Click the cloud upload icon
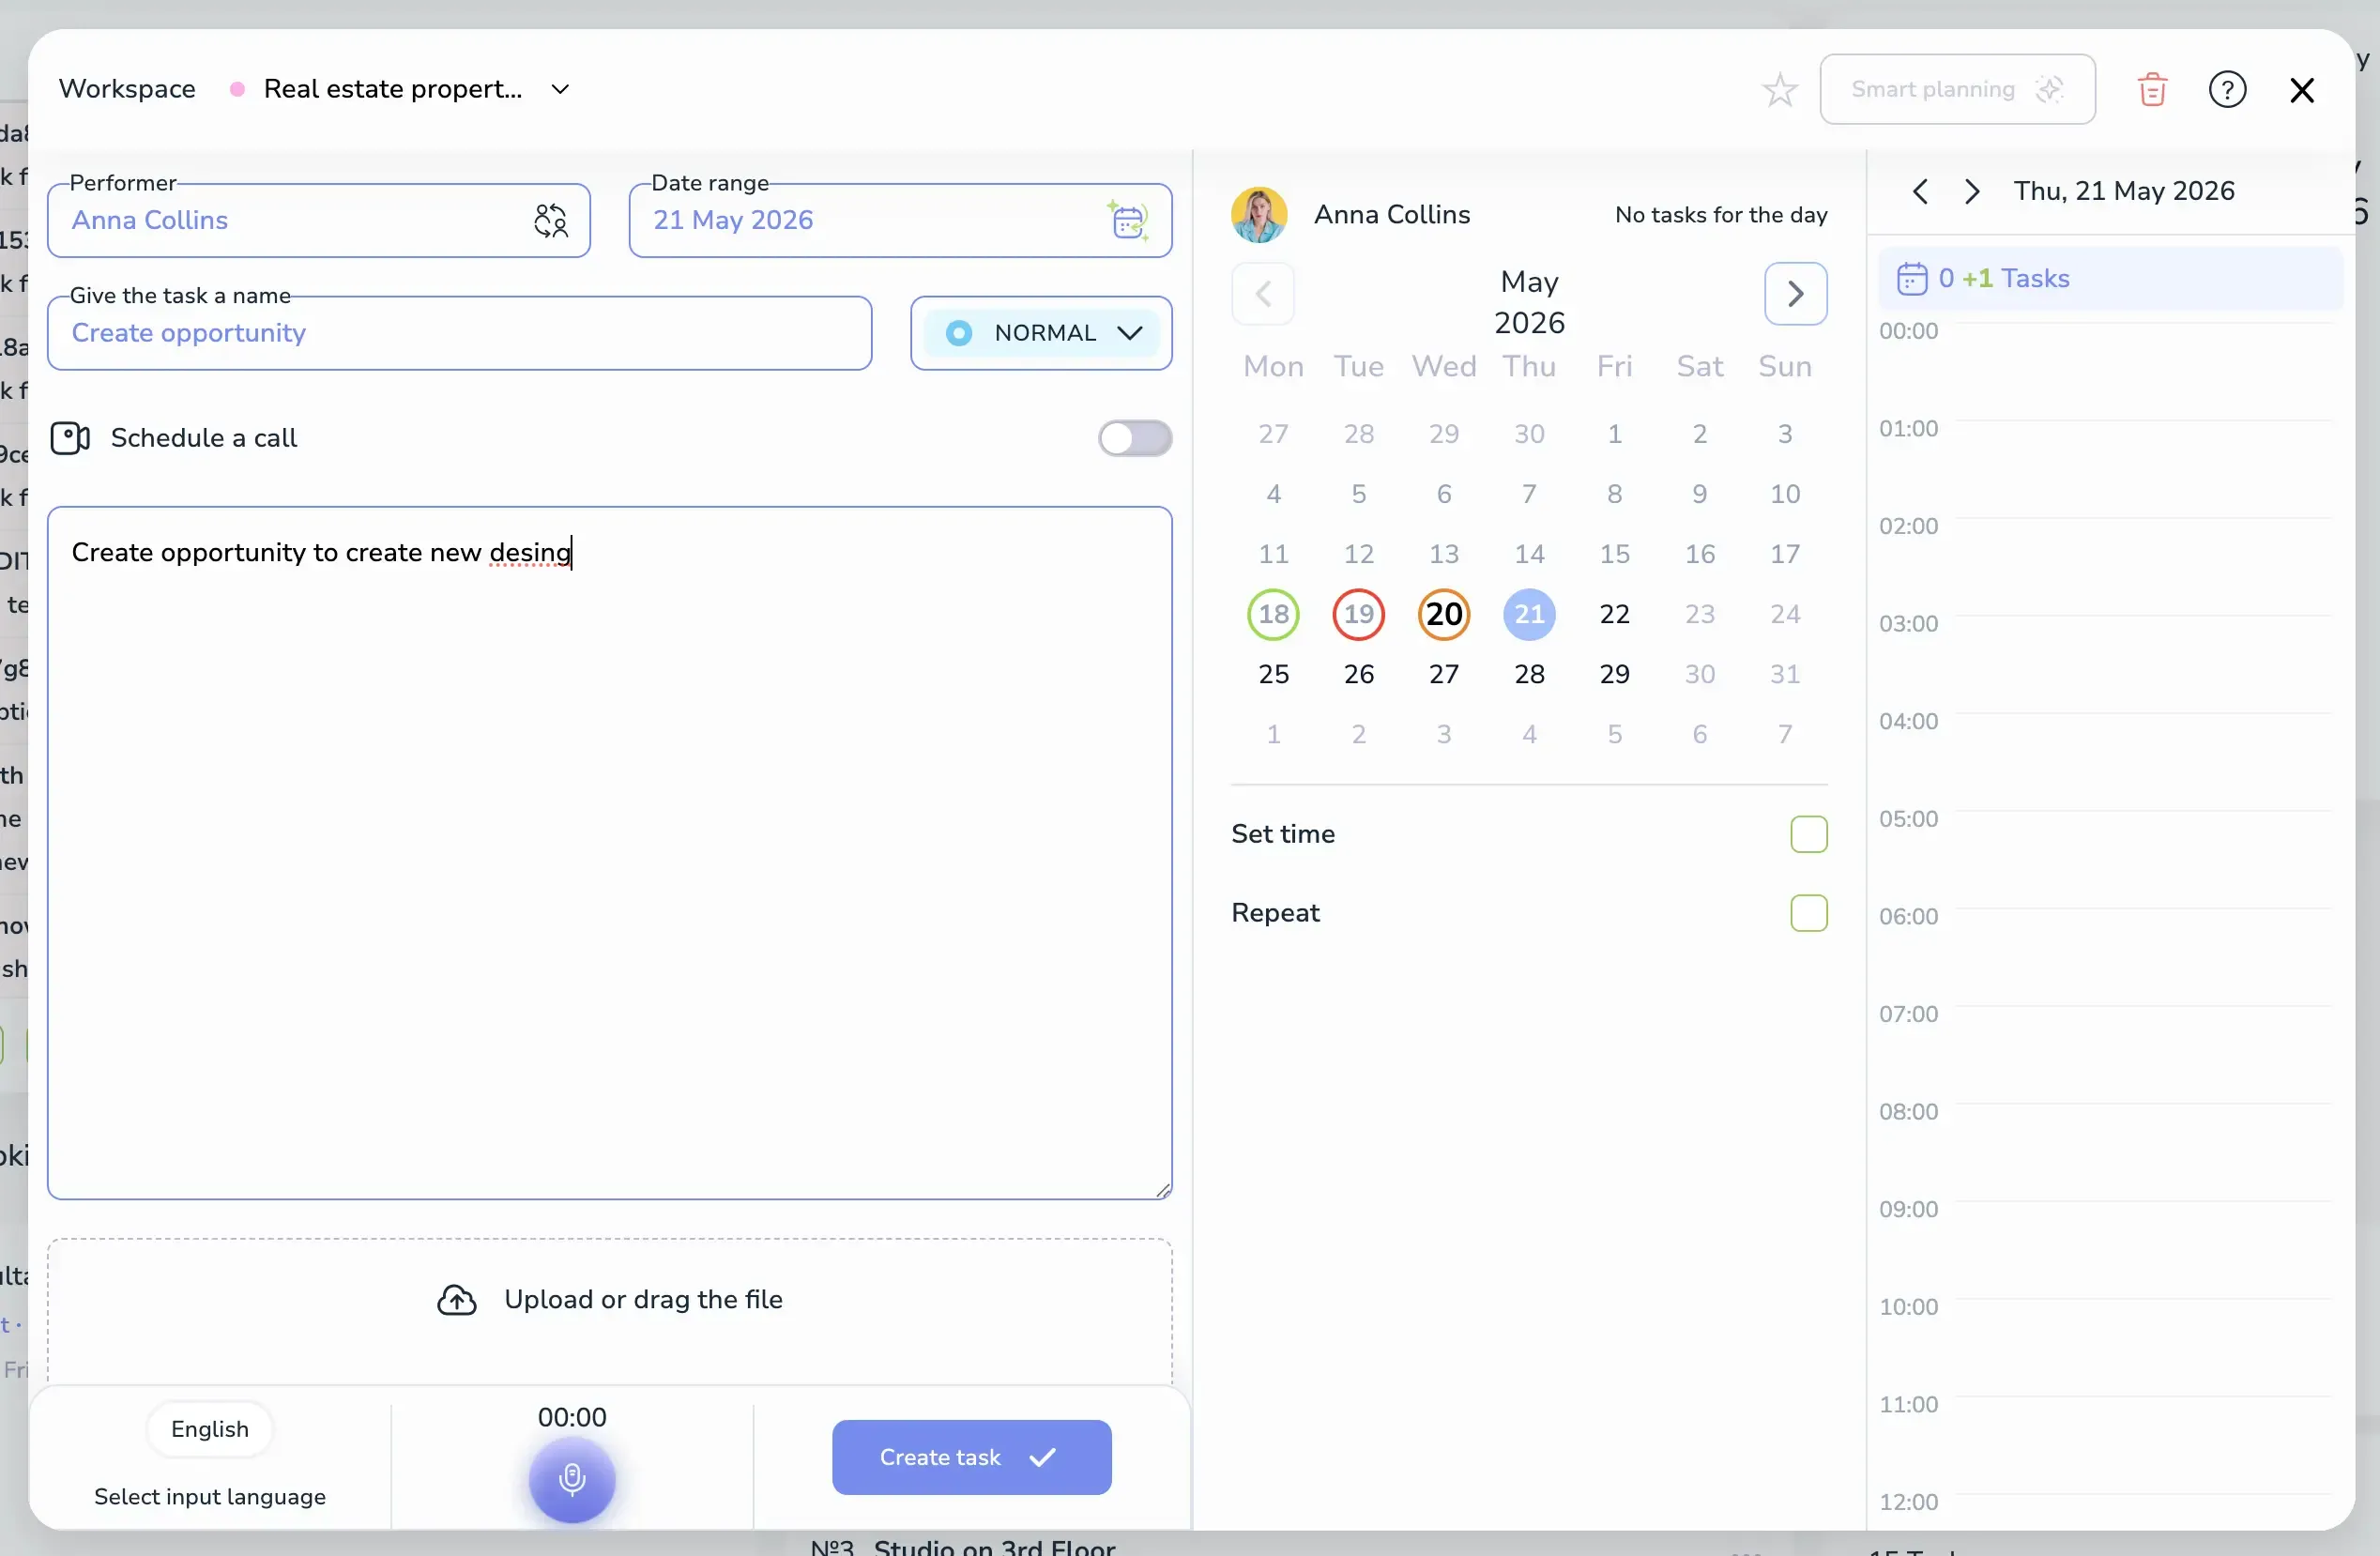The width and height of the screenshot is (2380, 1556). click(x=457, y=1299)
